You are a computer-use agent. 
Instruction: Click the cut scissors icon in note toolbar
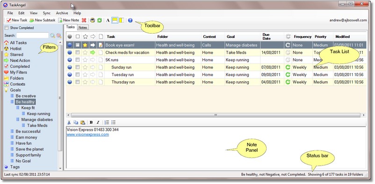(69, 122)
